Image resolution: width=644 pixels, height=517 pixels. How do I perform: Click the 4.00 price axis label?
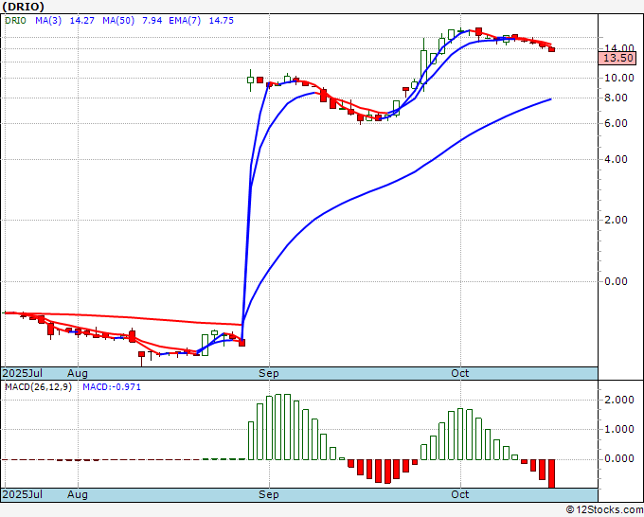click(x=616, y=159)
